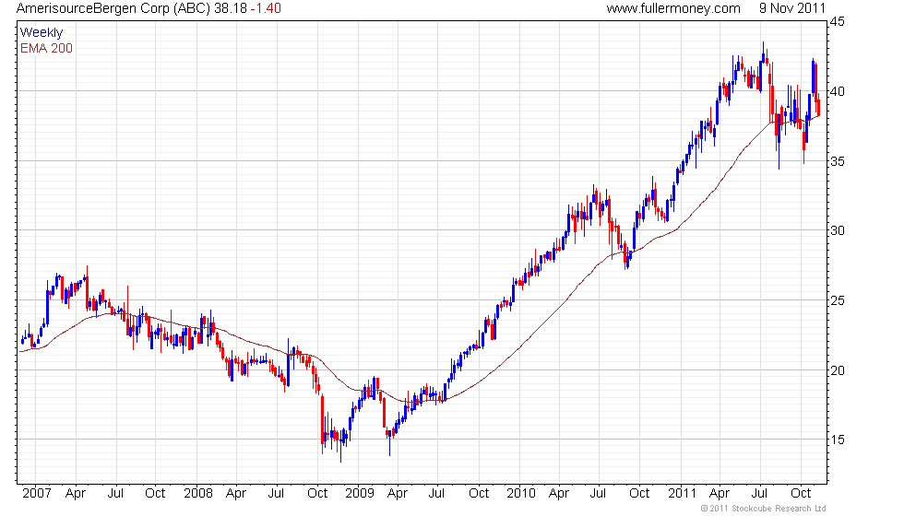The image size is (904, 516).
Task: Click the 20 price axis label
Action: pyautogui.click(x=838, y=370)
